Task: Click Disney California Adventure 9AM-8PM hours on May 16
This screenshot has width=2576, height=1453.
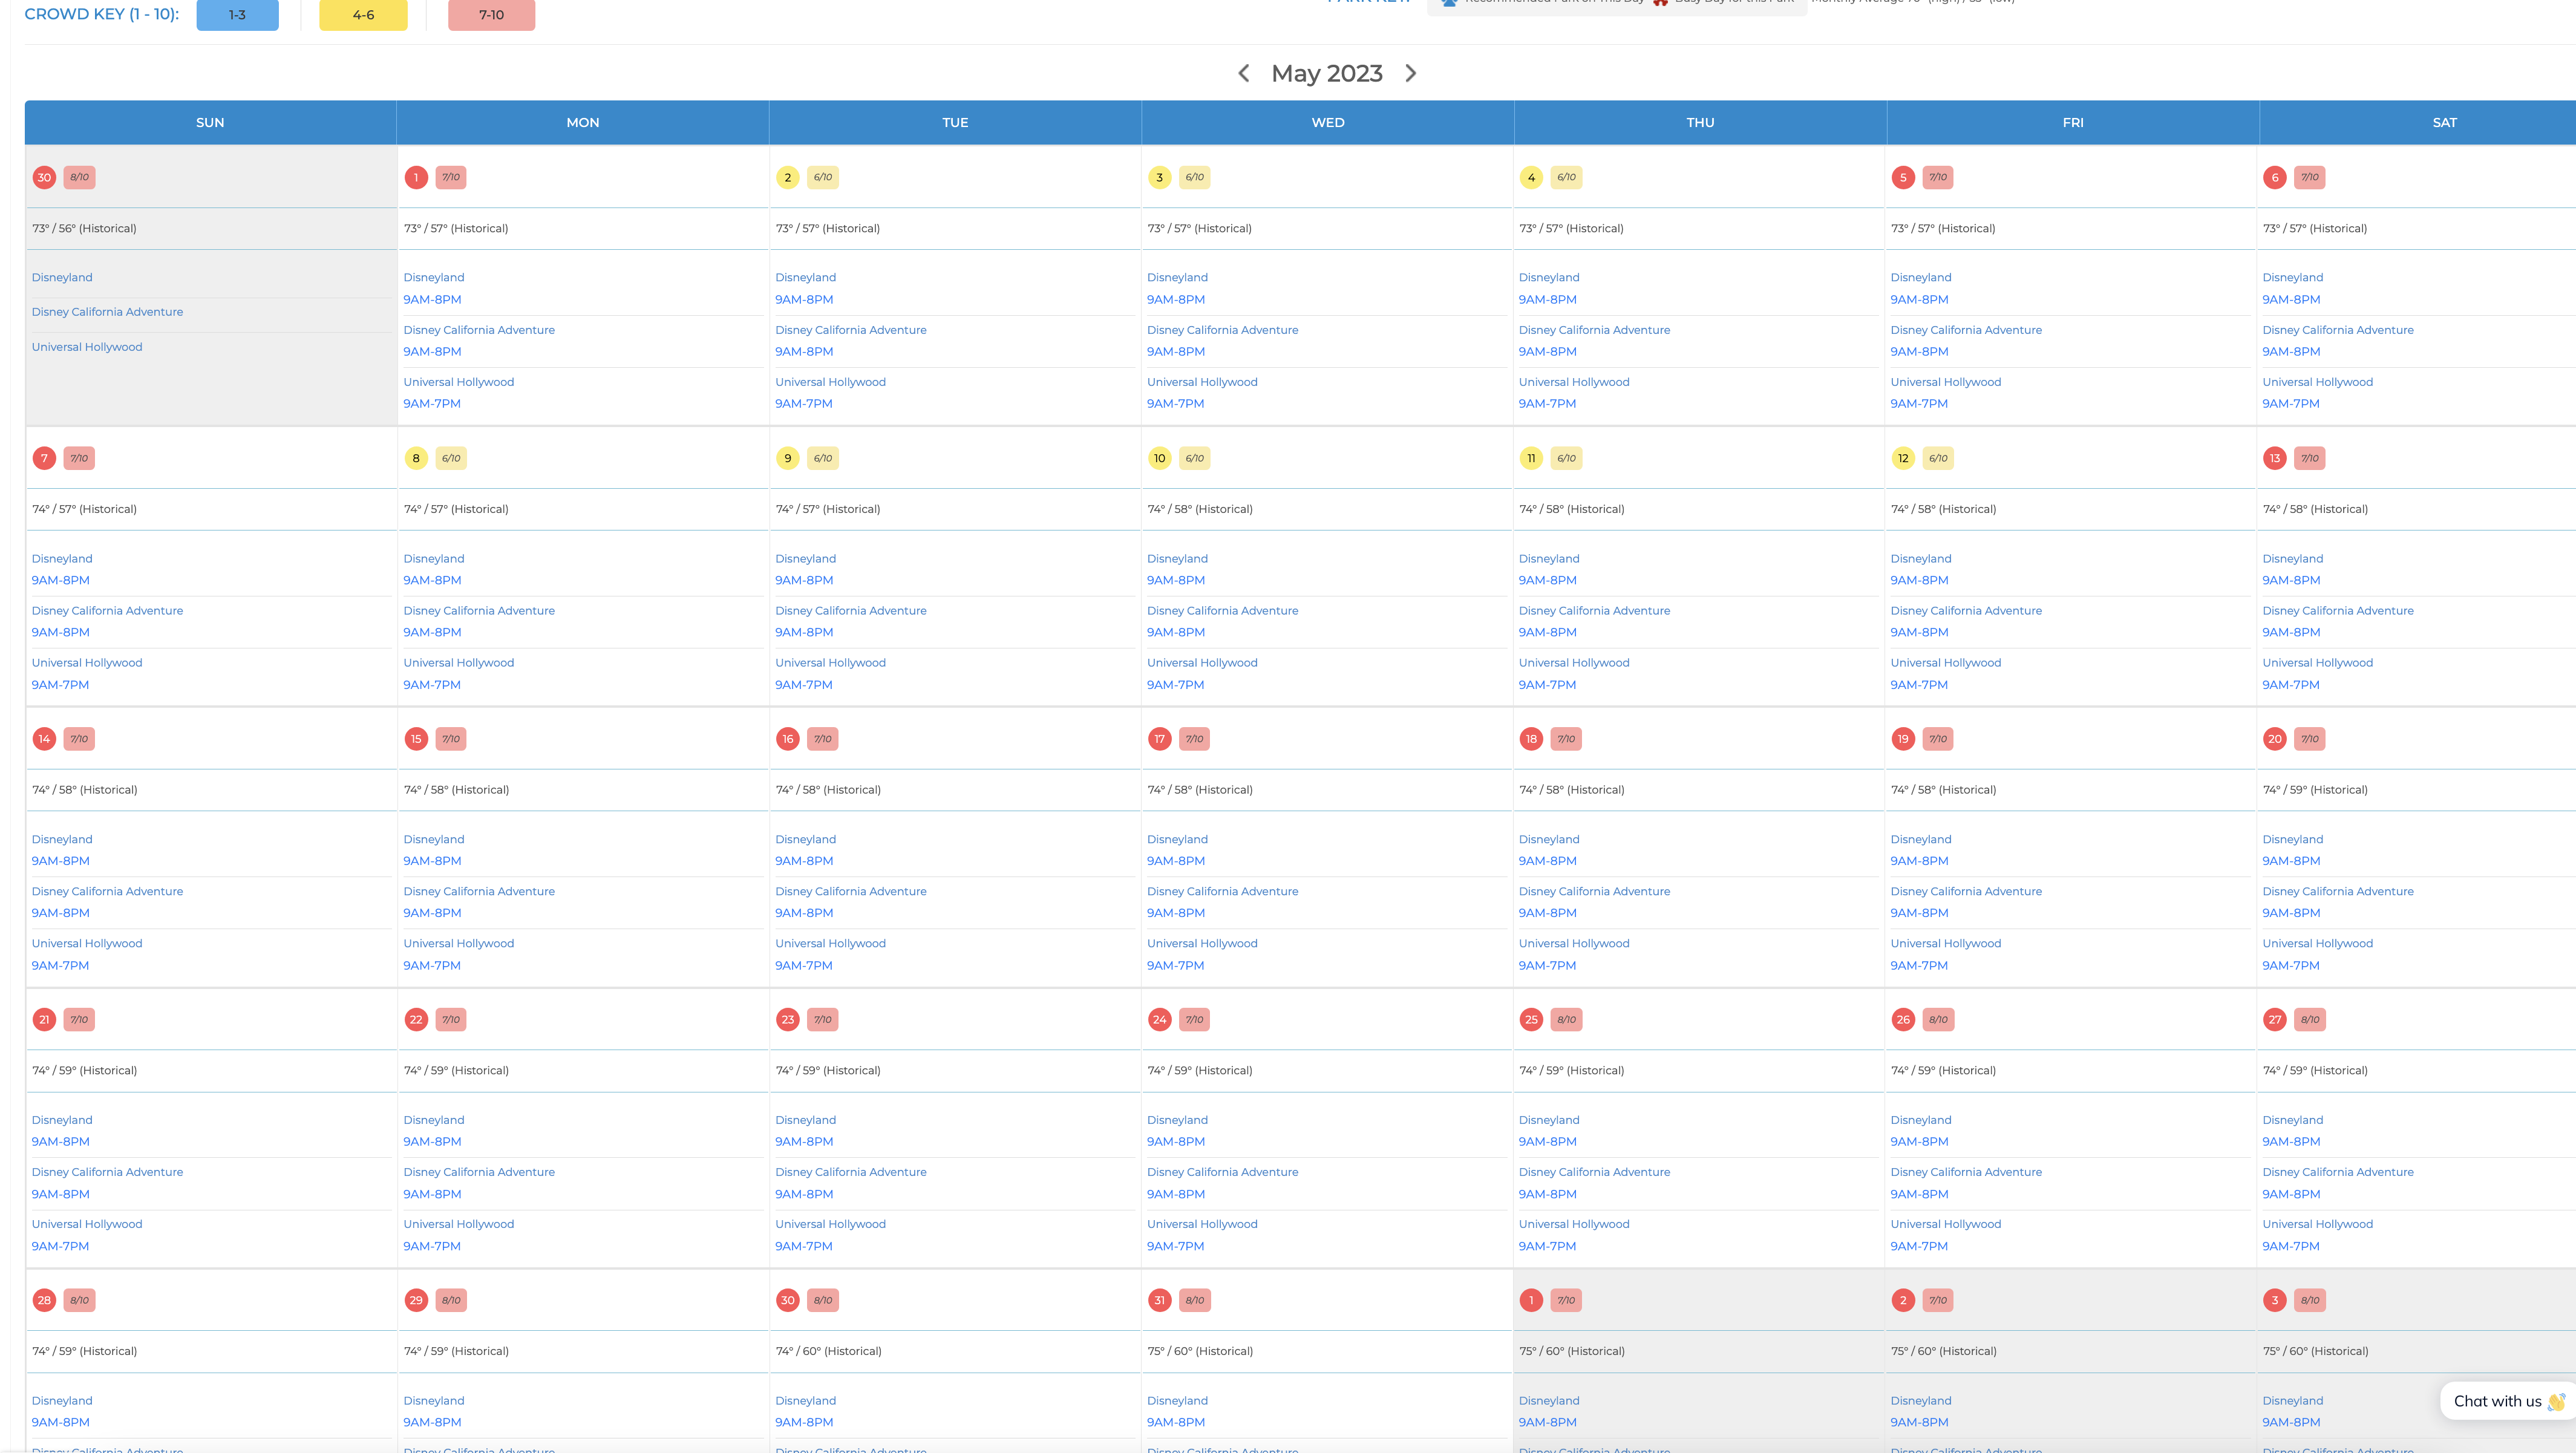Action: (804, 913)
